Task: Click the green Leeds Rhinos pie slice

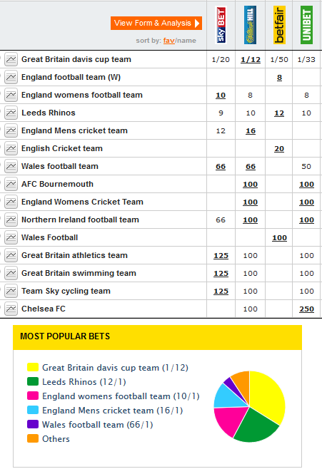Action: (256, 426)
